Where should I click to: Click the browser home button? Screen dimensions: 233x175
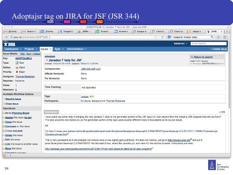pyautogui.click(x=218, y=37)
